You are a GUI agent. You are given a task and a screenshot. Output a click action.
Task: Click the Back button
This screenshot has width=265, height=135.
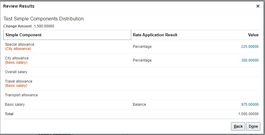click(x=238, y=126)
